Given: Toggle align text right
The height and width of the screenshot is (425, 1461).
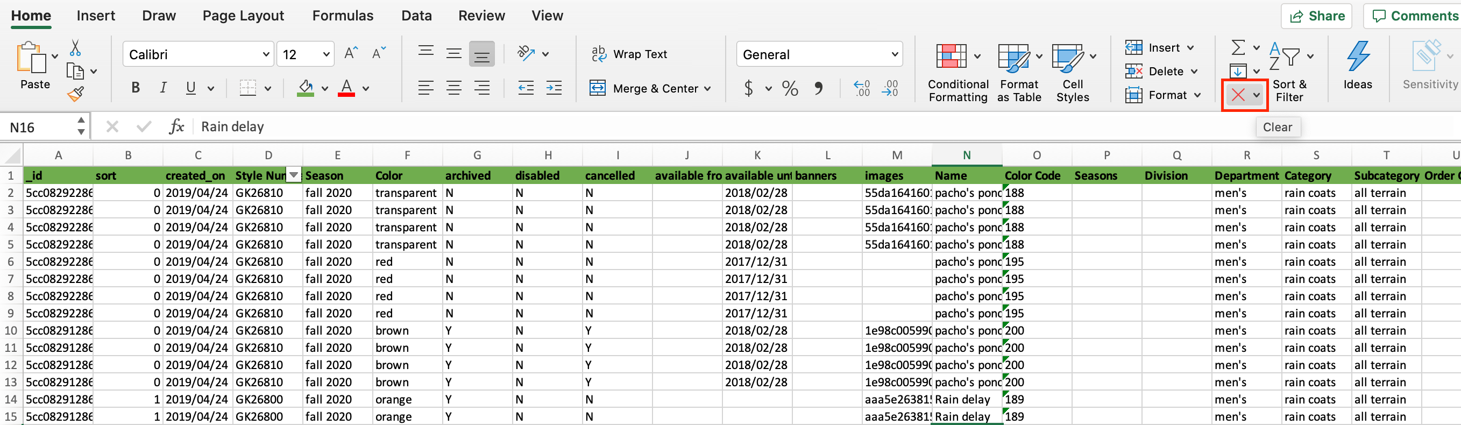Looking at the screenshot, I should (481, 88).
